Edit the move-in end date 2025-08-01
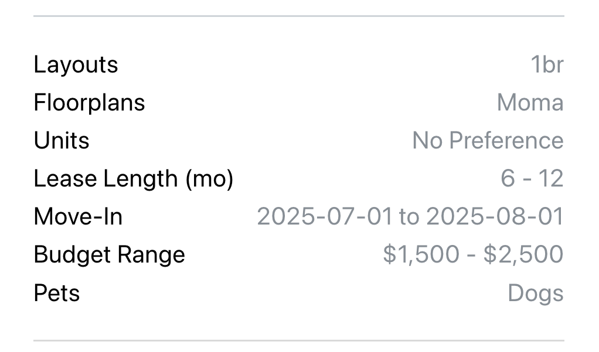Screen dimensions: 599x352 (x=495, y=217)
